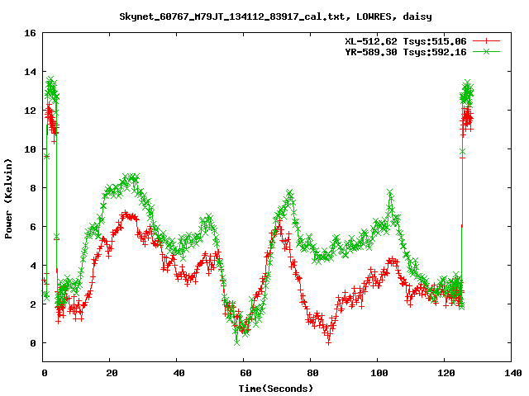Screen dimensions: 529x396
Task: Select the legend entry 'XL-512.62 Tsys:515.06'
Action: click(406, 41)
